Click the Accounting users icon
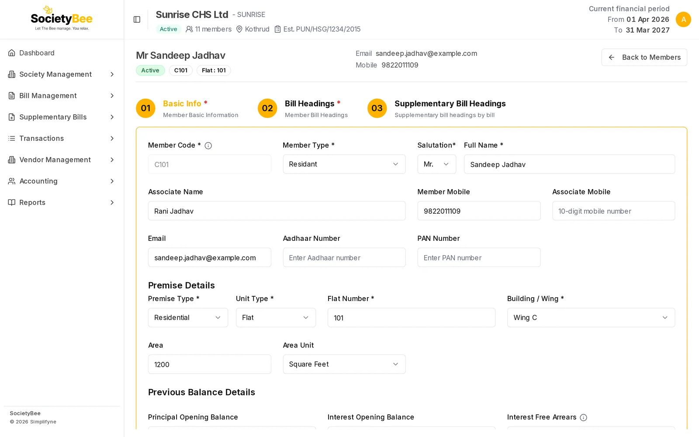The height and width of the screenshot is (437, 699). point(12,181)
